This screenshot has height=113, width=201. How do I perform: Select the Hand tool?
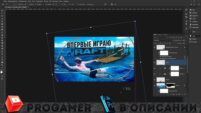[2, 62]
